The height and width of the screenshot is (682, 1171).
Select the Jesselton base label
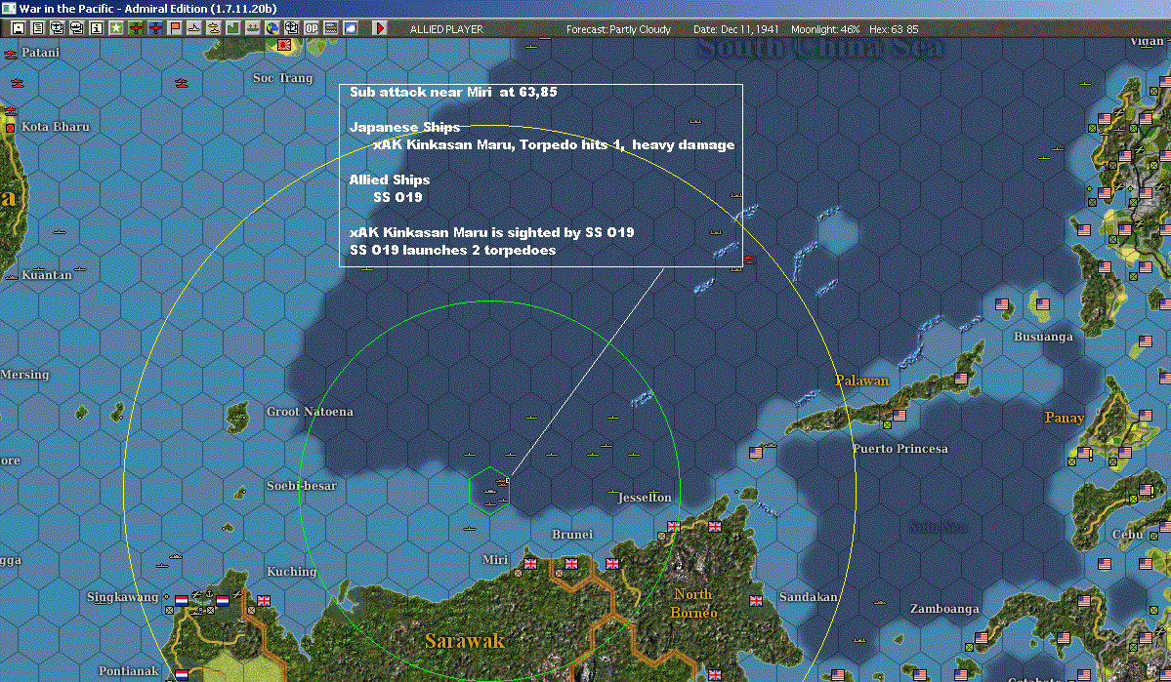coord(645,498)
